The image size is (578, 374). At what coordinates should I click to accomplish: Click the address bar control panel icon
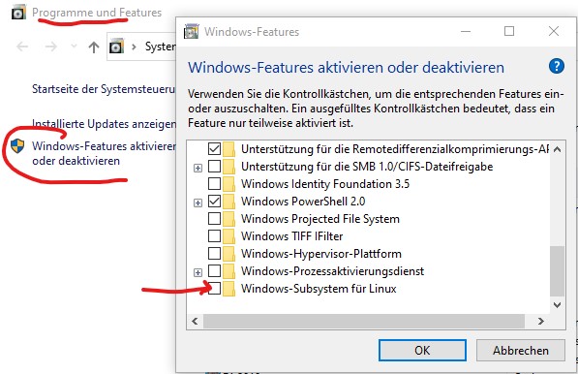[x=116, y=47]
